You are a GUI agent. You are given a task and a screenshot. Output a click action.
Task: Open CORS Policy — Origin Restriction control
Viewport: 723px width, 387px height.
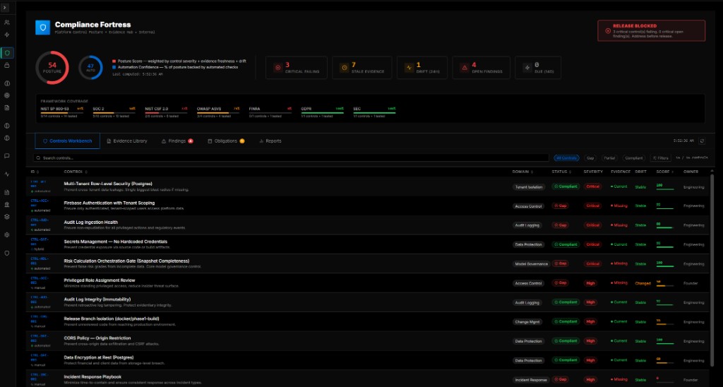(97, 338)
